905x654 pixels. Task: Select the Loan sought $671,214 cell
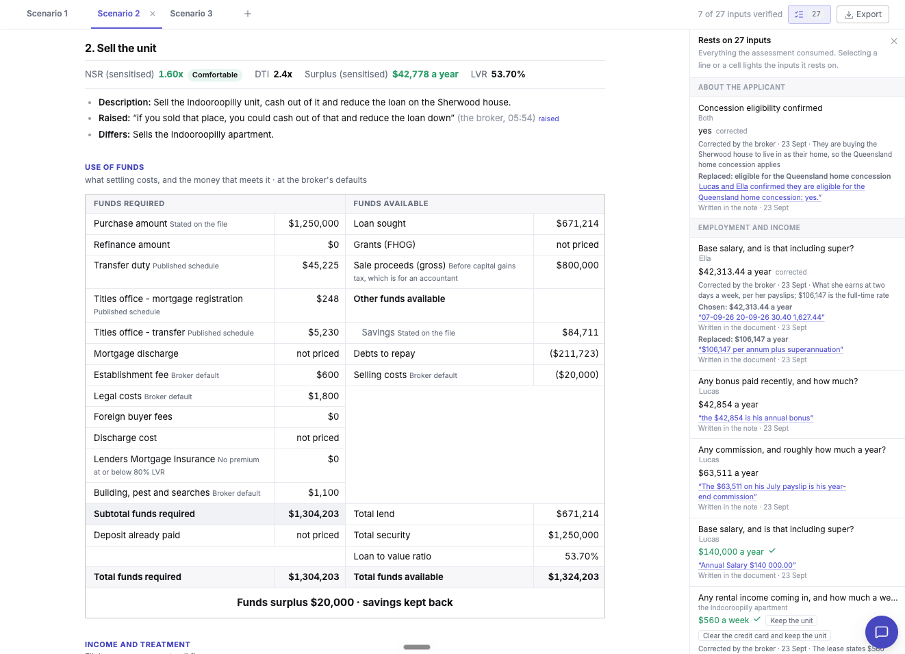[569, 224]
